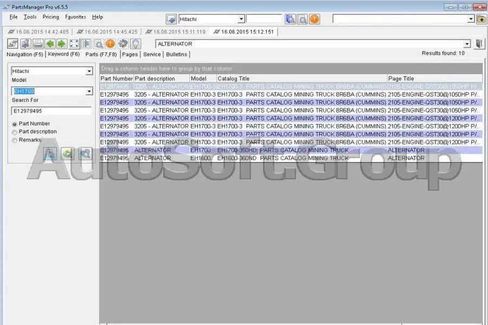The height and width of the screenshot is (325, 488).
Task: Click the add-folder favorites icon
Action: [x=481, y=19]
